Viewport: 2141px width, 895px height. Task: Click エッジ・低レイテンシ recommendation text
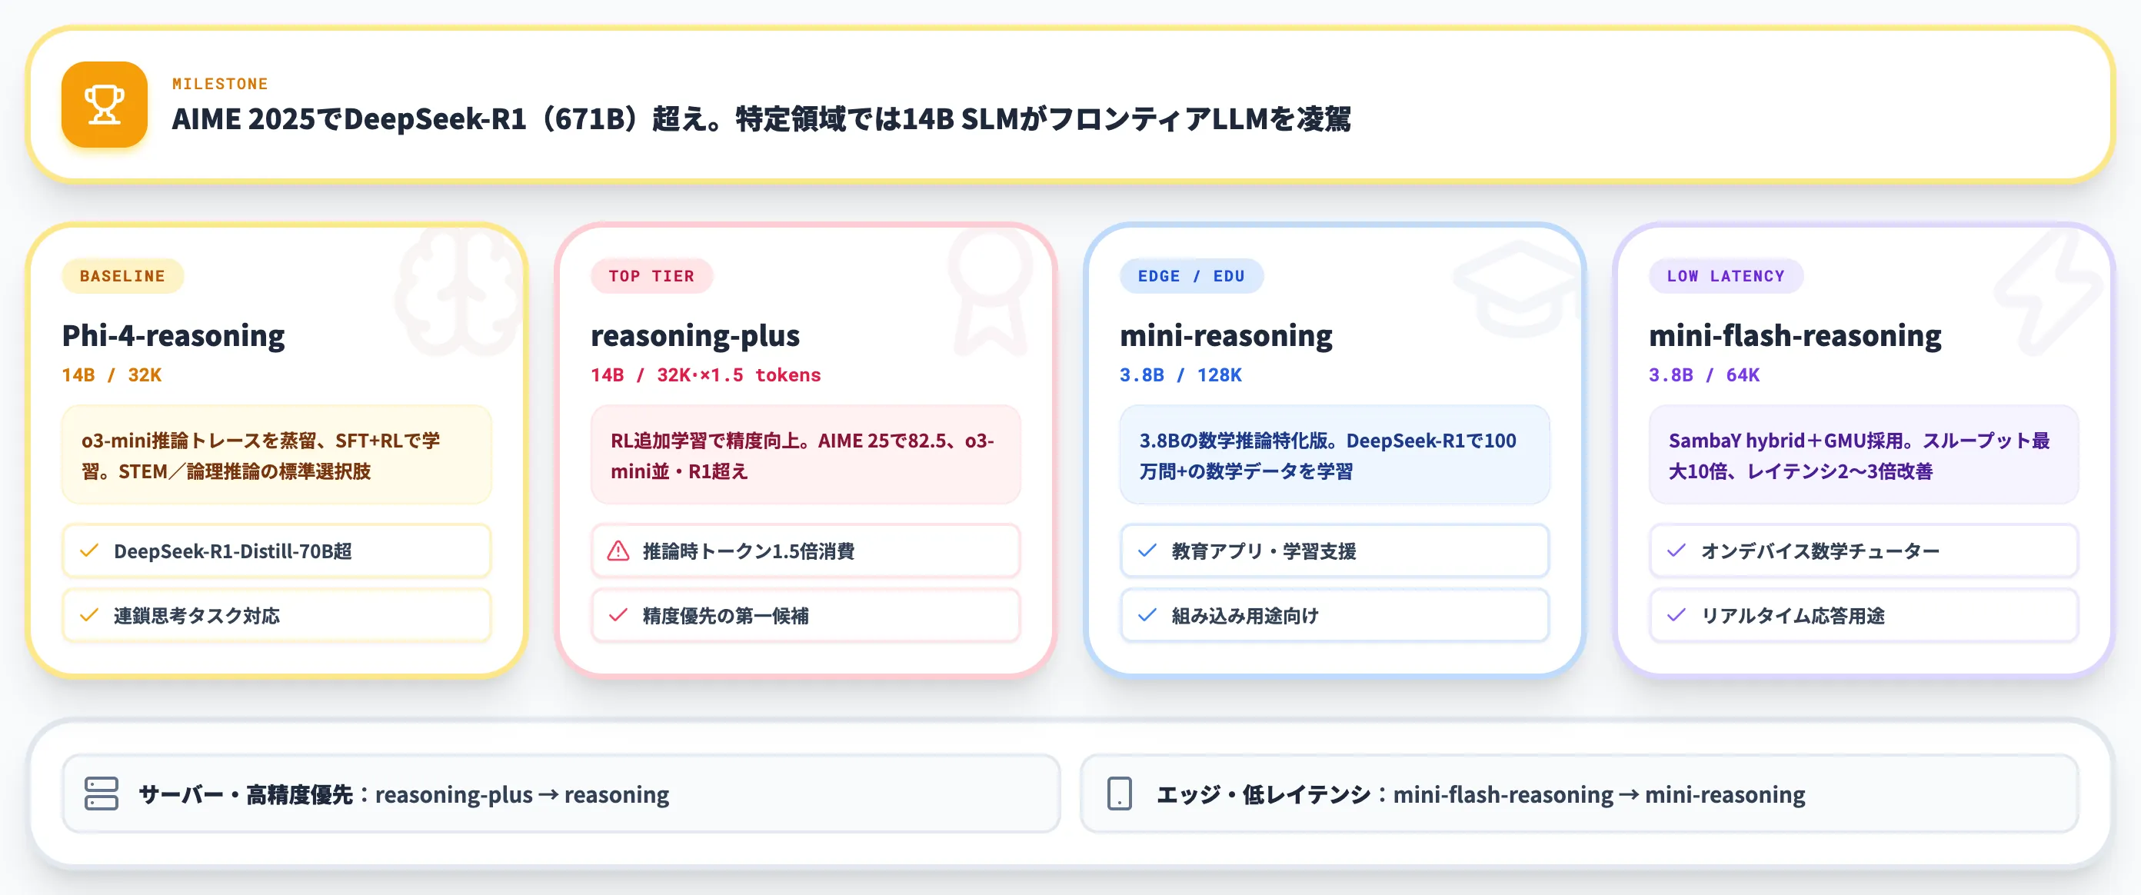(x=1481, y=794)
